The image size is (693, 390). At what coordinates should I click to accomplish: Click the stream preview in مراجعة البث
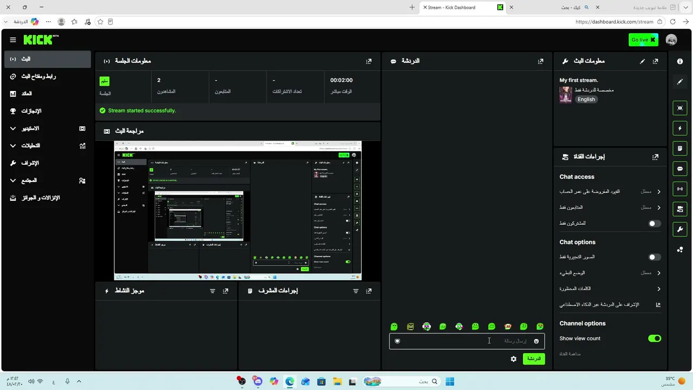(238, 211)
